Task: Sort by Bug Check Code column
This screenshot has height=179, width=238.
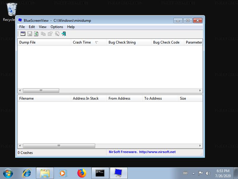Action: 167,42
